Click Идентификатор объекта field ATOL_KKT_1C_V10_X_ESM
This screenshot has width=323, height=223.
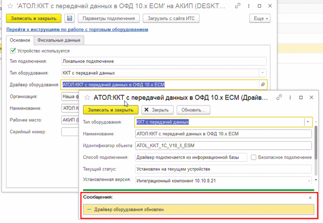tap(224, 145)
